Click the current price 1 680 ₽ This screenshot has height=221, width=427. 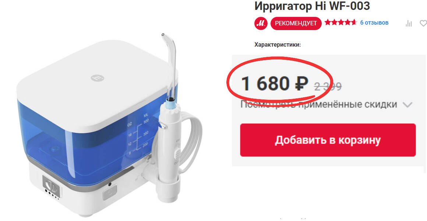coord(275,83)
